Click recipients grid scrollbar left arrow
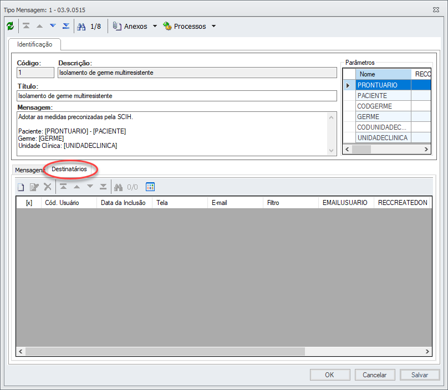This screenshot has height=390, width=448. click(x=21, y=351)
